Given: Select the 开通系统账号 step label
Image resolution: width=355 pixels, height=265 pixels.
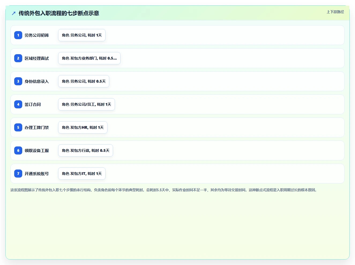Looking at the screenshot, I should click(x=37, y=174).
